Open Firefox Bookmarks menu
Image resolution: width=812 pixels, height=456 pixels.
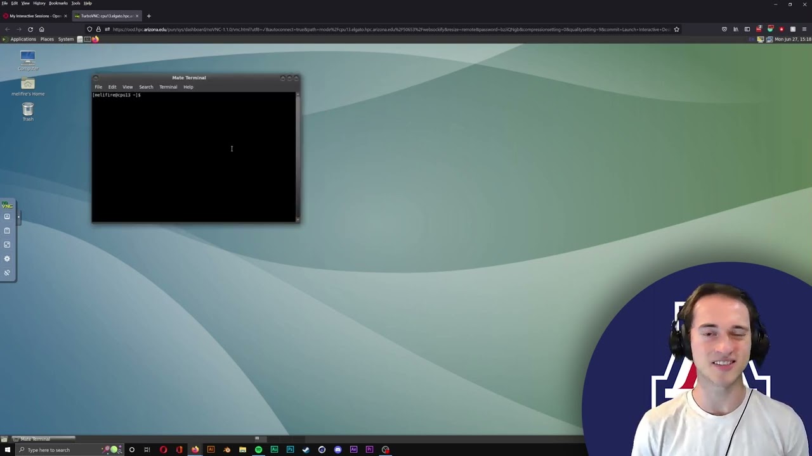pos(58,3)
